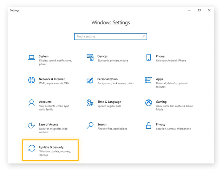This screenshot has height=172, width=222.
Task: Open the Update & Security label
Action: click(51, 147)
